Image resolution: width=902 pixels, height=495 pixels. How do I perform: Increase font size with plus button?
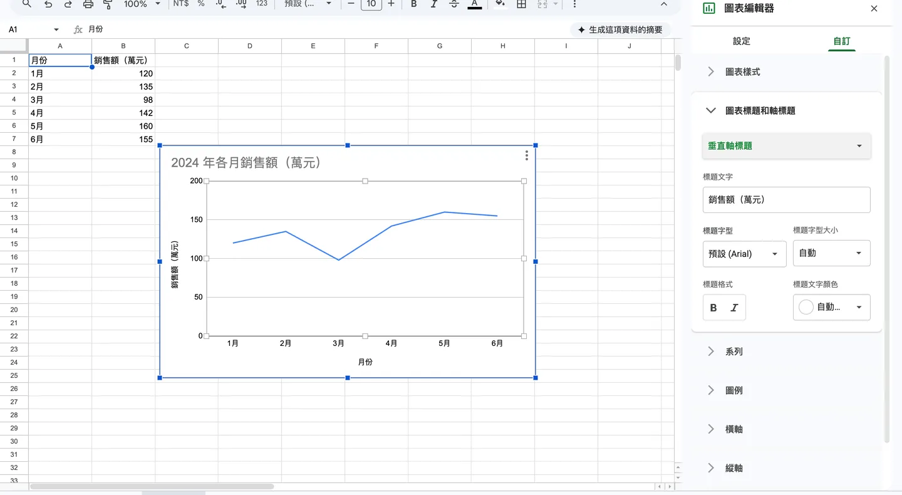(391, 4)
